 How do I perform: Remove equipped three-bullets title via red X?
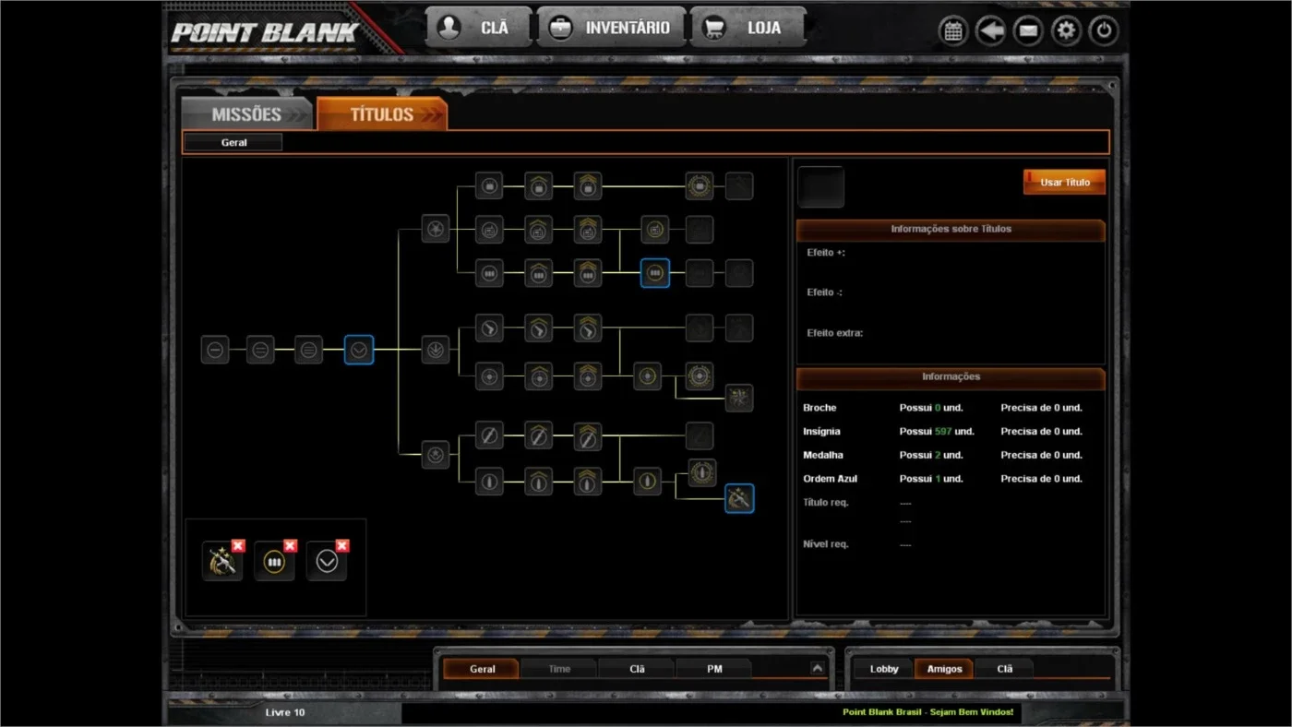[x=290, y=545]
